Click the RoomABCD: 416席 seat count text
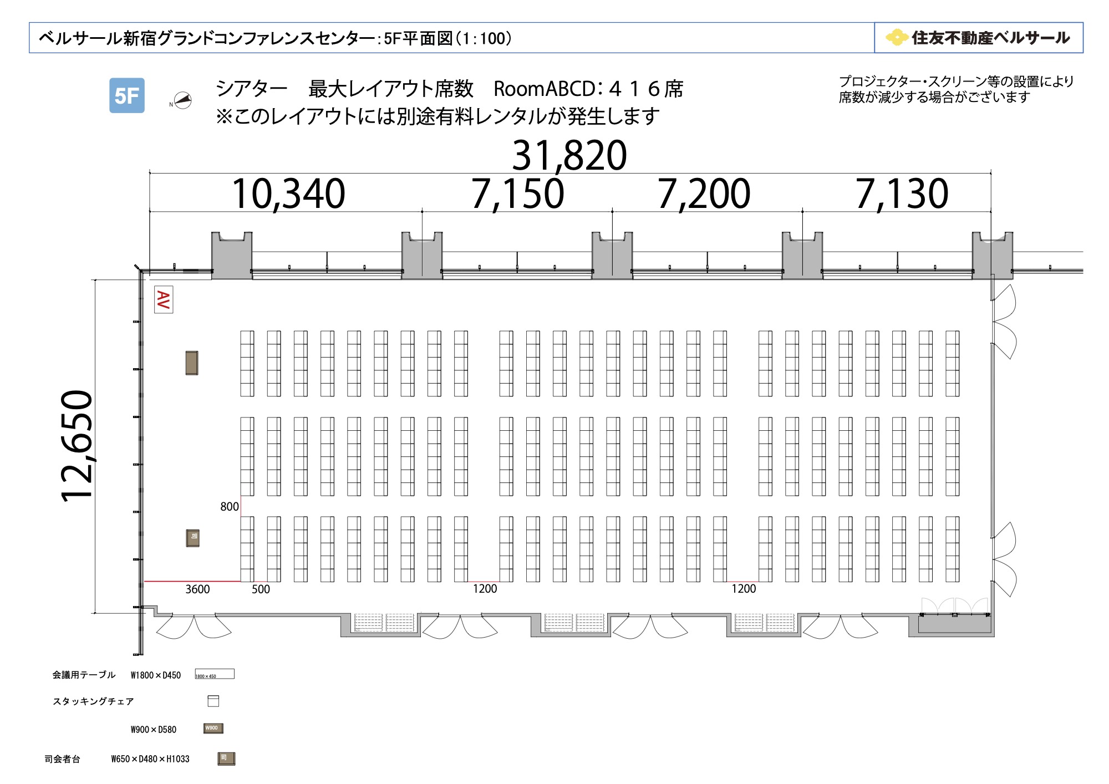Screen dimensions: 1109x784 point(588,89)
